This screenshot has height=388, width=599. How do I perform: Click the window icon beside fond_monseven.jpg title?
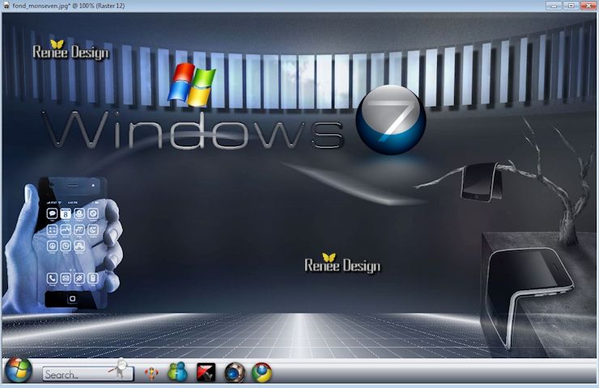pyautogui.click(x=6, y=6)
